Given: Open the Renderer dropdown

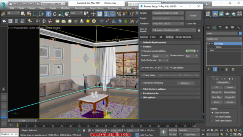Looking at the screenshot, I should 168,24.
